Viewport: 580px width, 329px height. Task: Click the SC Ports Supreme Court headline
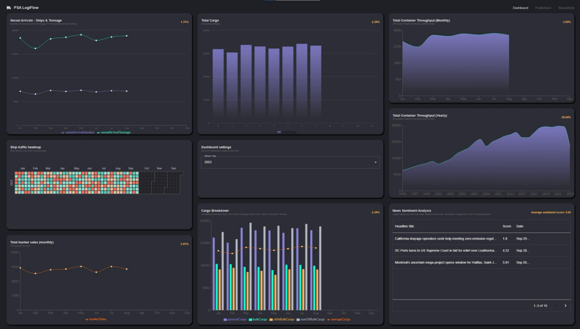coord(445,250)
